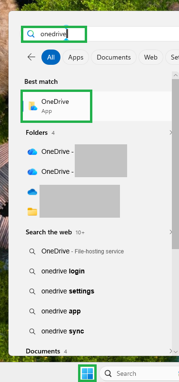This screenshot has width=179, height=382.
Task: Choose onedrive app web suggestion
Action: pos(98,311)
